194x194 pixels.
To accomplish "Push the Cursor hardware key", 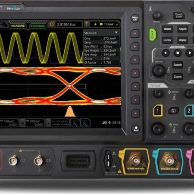I will point(167,40).
